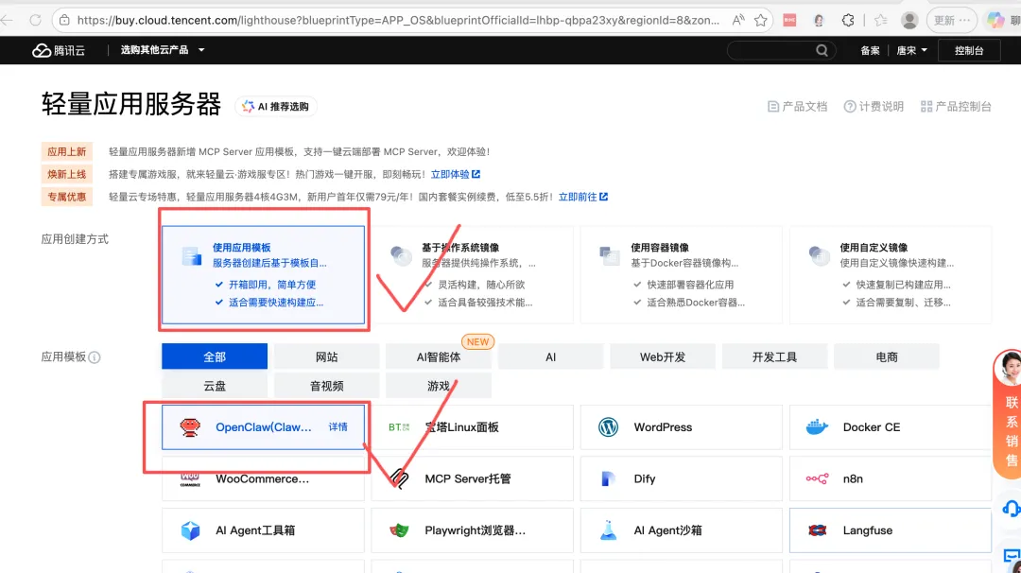Switch to the 音视频 template tab

point(326,386)
